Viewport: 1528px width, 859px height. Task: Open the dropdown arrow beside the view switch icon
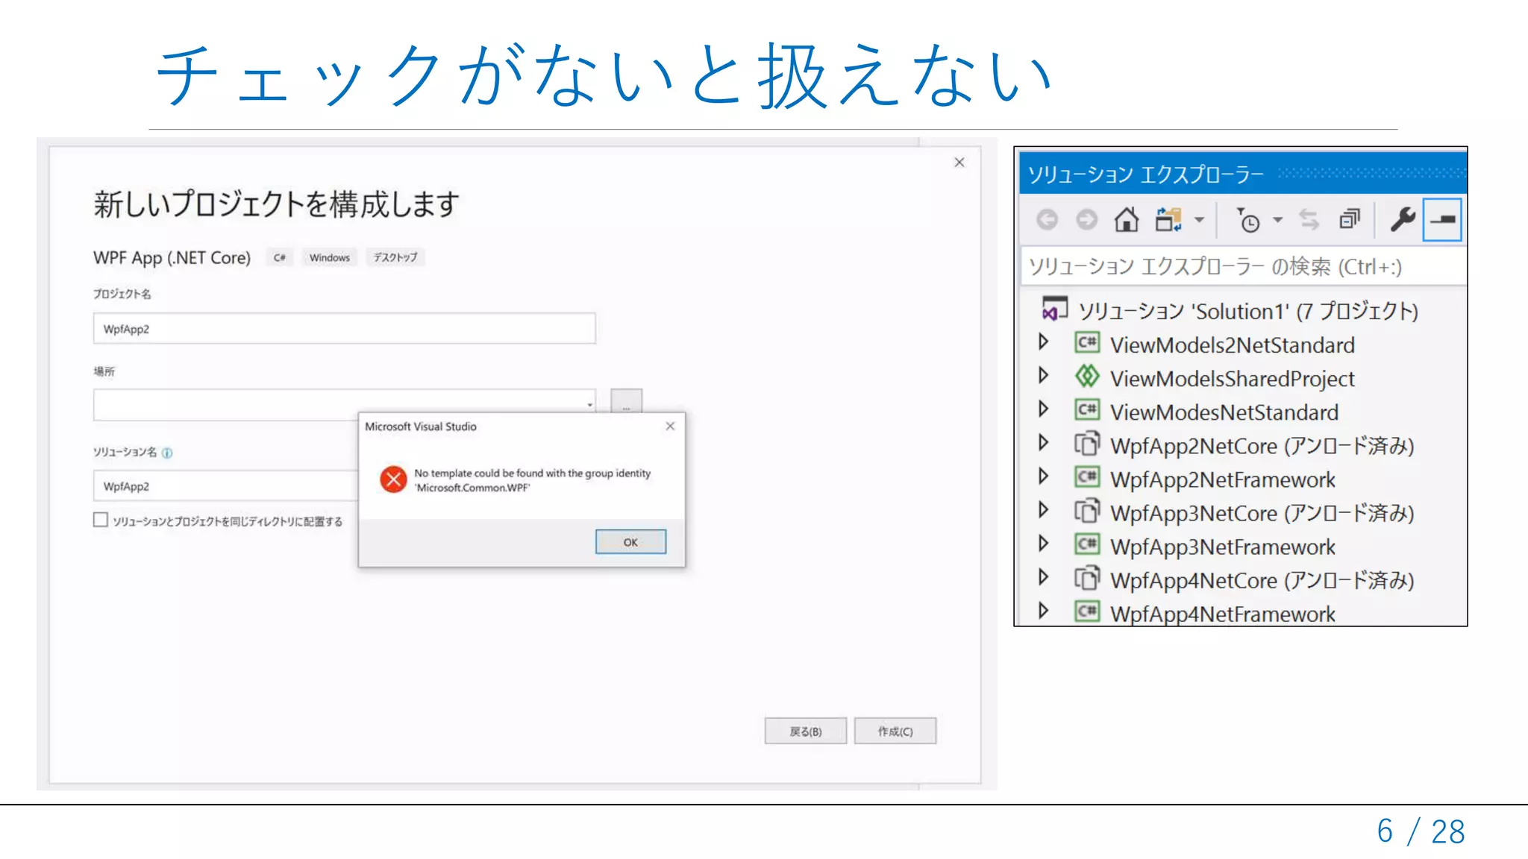(1199, 220)
